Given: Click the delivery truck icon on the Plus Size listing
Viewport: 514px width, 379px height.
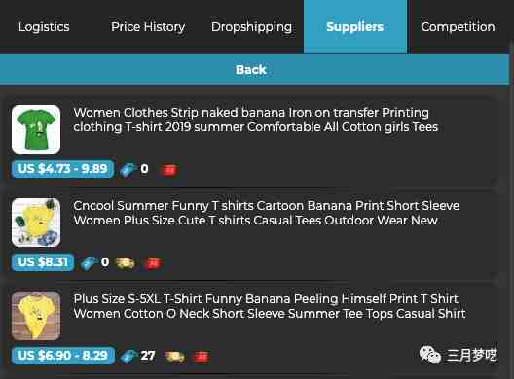Looking at the screenshot, I should (x=174, y=357).
